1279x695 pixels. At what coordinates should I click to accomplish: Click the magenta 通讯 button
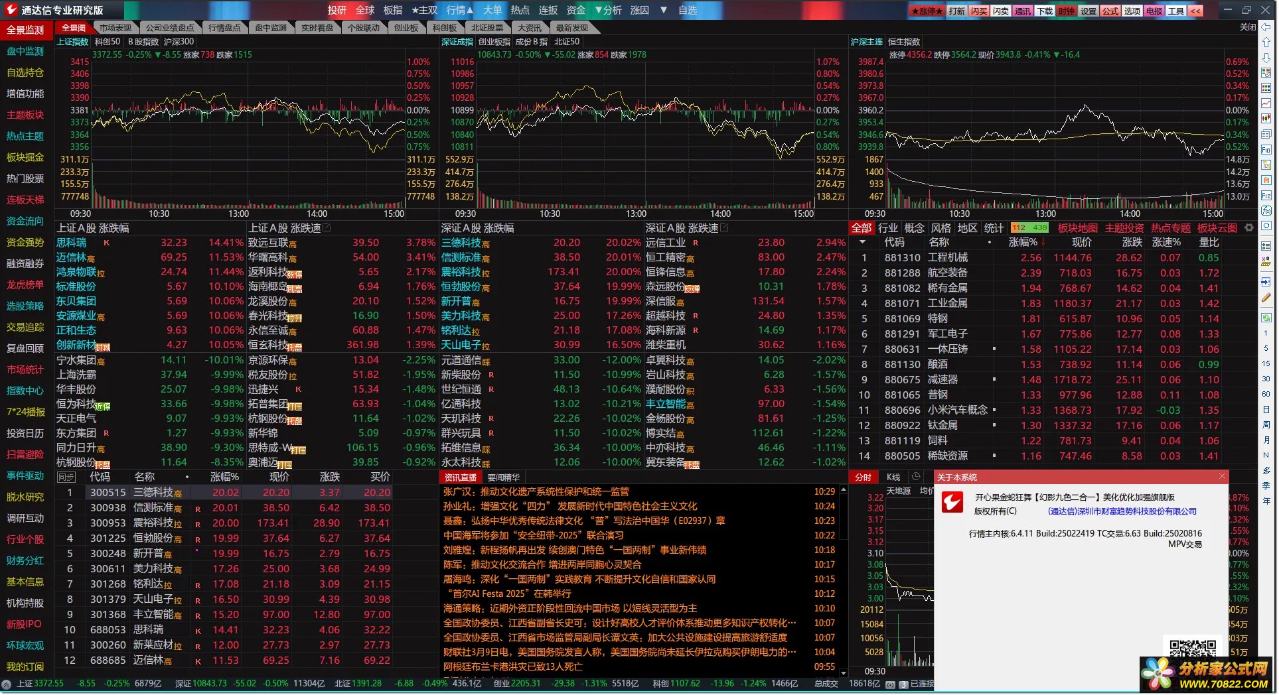[x=1023, y=11]
